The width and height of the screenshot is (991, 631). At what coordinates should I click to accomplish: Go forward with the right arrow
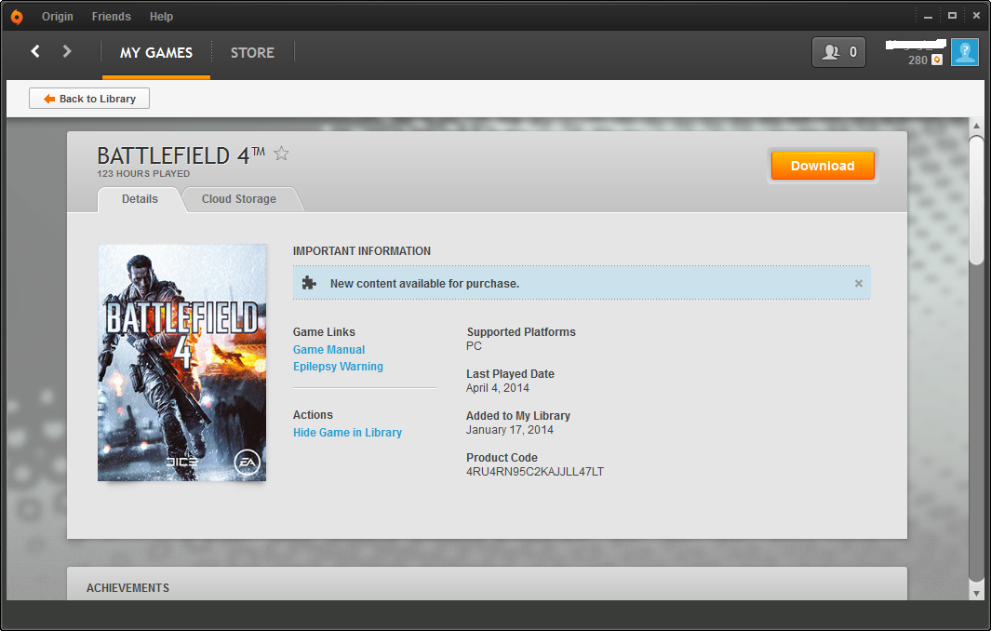coord(67,51)
